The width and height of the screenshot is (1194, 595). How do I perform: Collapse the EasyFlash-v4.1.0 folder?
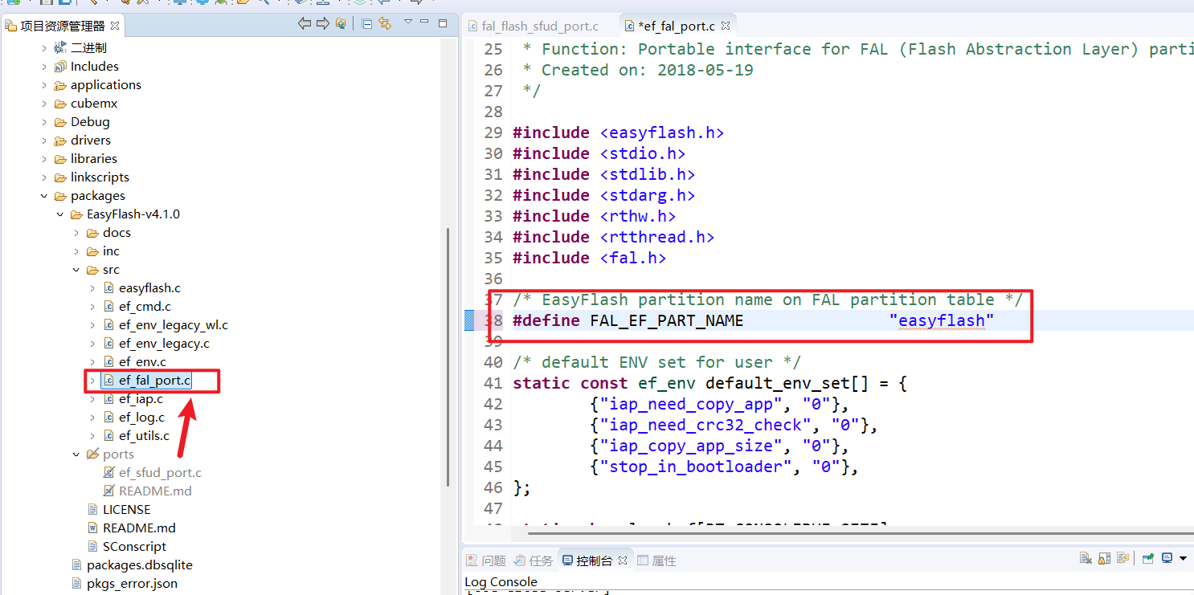[x=60, y=214]
